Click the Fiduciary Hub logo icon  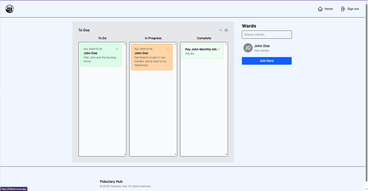point(10,9)
